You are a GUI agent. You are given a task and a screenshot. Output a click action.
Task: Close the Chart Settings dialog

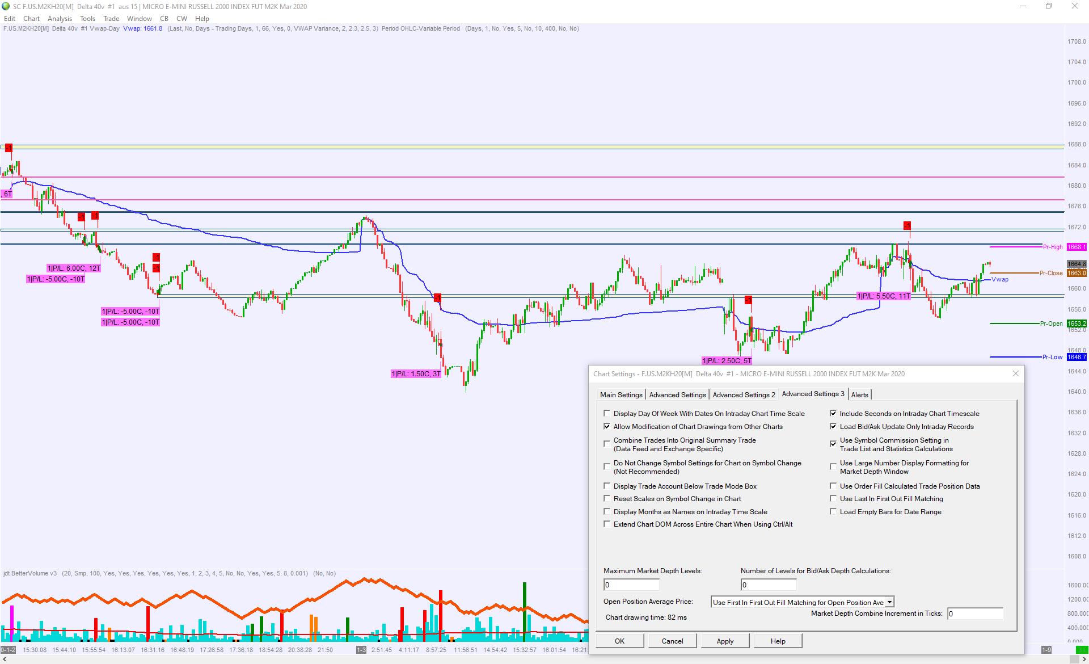click(x=1016, y=373)
